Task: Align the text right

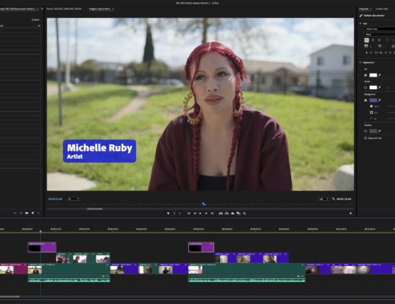Action: [x=379, y=40]
